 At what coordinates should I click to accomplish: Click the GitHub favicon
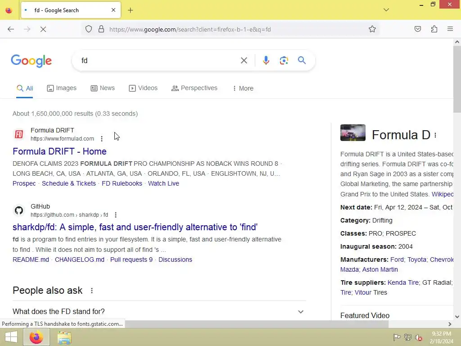point(19,211)
